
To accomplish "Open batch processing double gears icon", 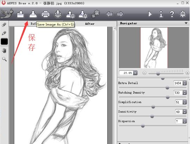I will (96, 14).
